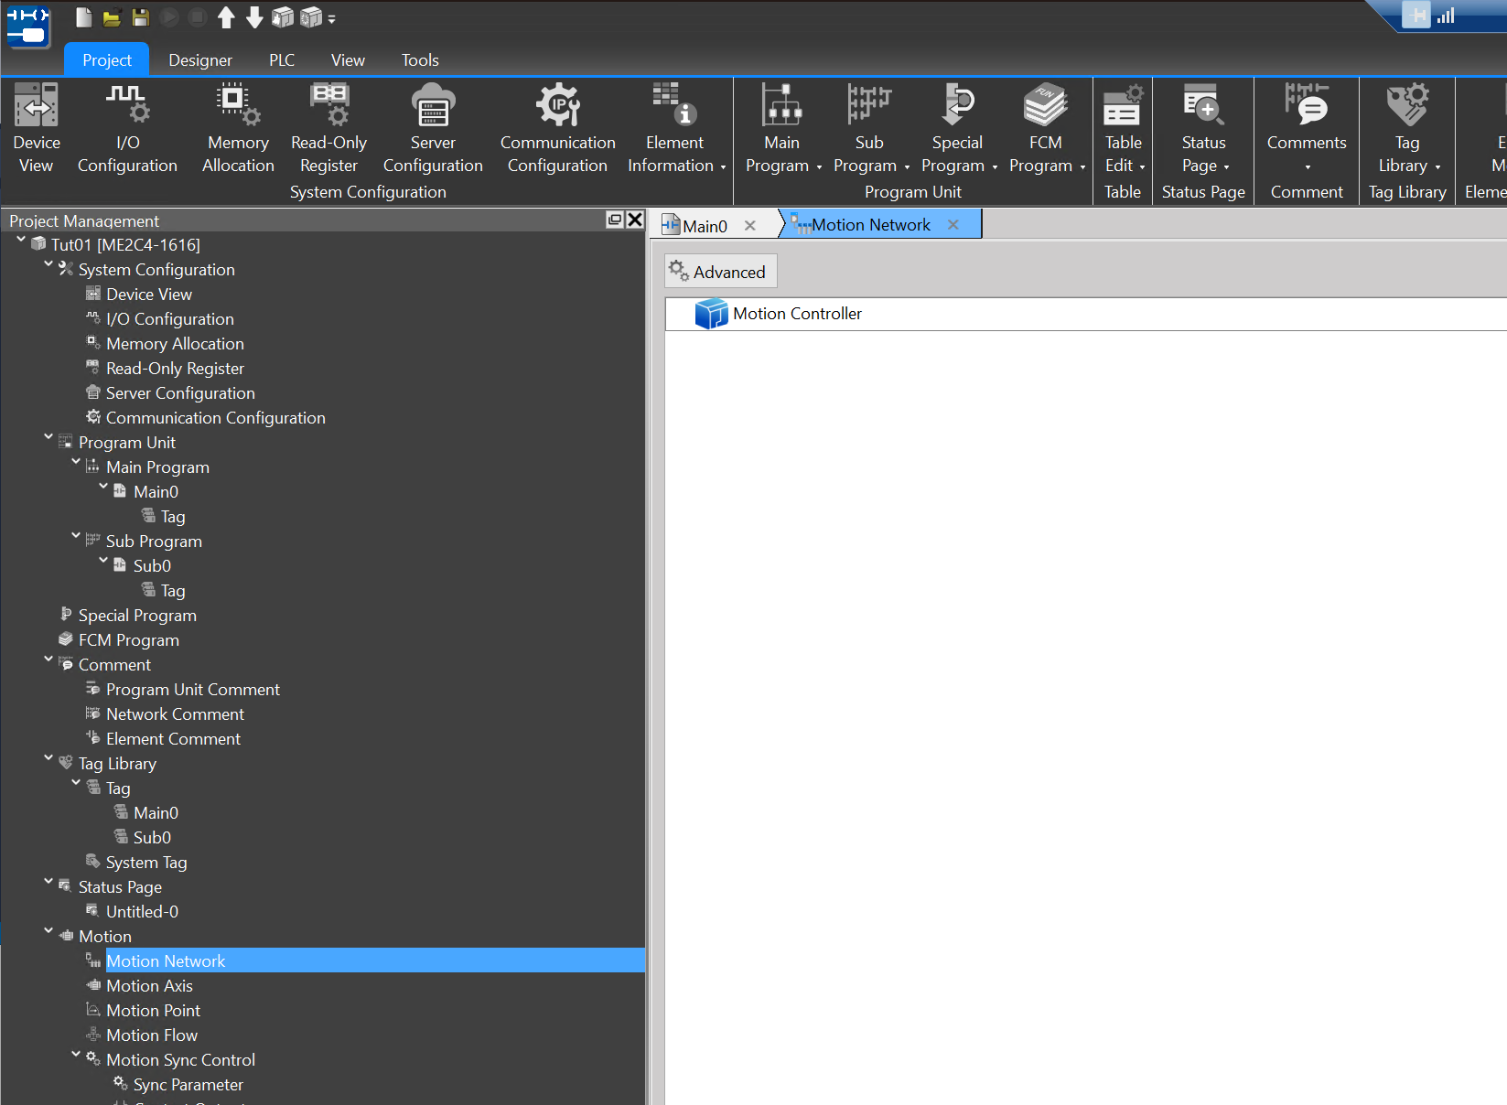Float the Project Management panel

pyautogui.click(x=615, y=220)
